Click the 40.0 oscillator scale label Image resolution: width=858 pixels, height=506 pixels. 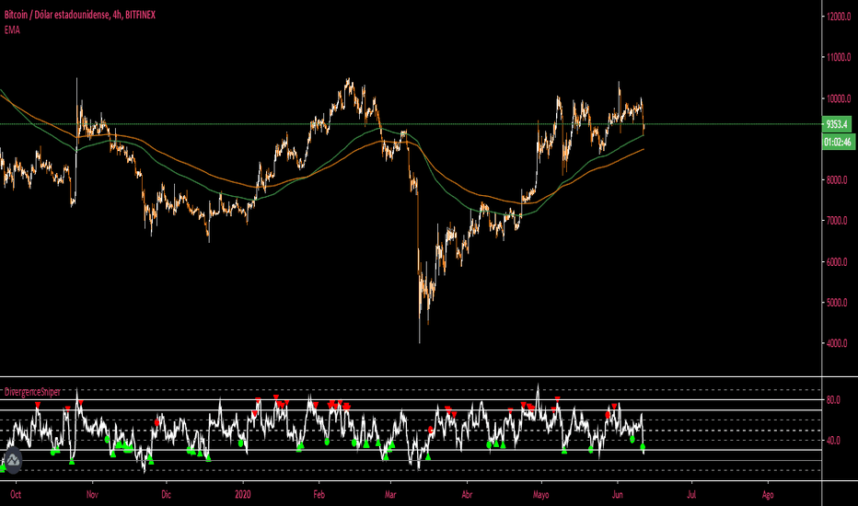[833, 441]
